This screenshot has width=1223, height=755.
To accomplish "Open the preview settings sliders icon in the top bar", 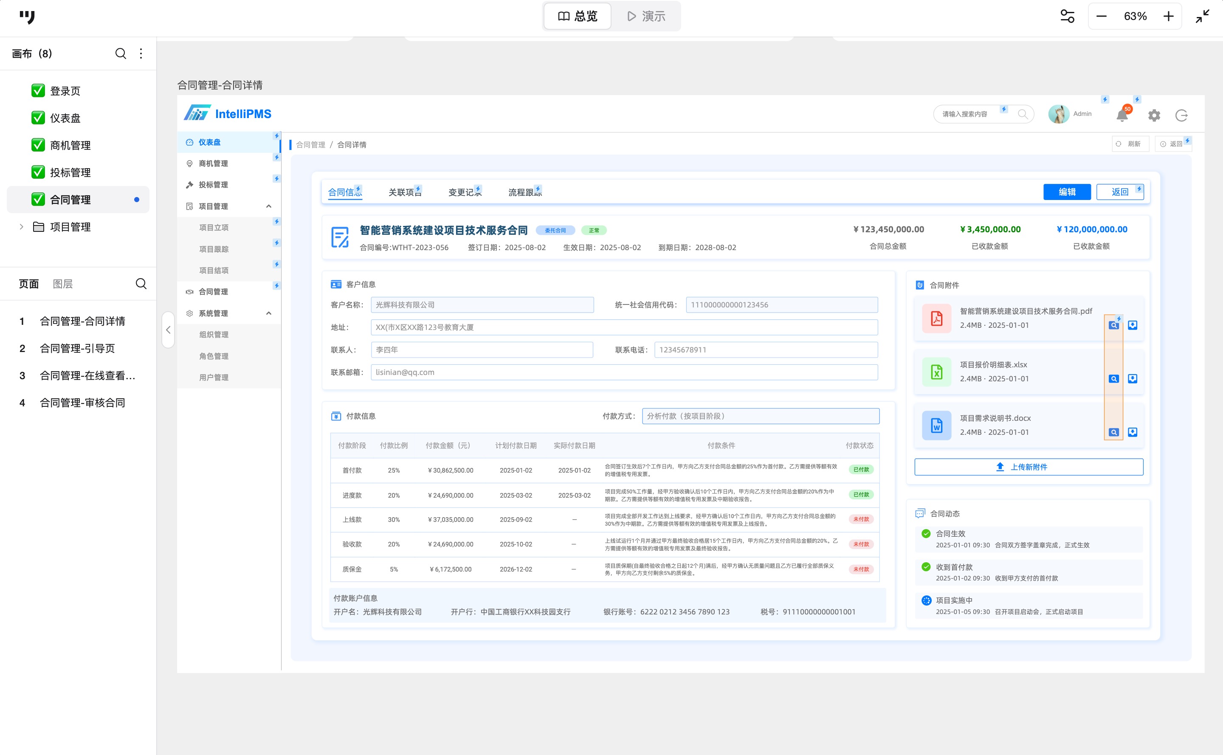I will coord(1067,16).
